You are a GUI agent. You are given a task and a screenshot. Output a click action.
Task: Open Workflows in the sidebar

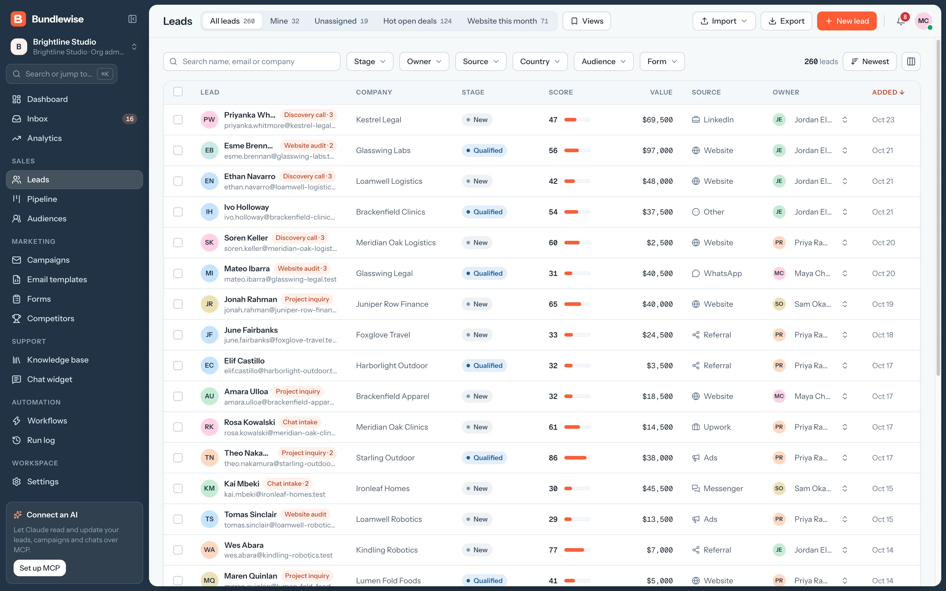(x=74, y=420)
